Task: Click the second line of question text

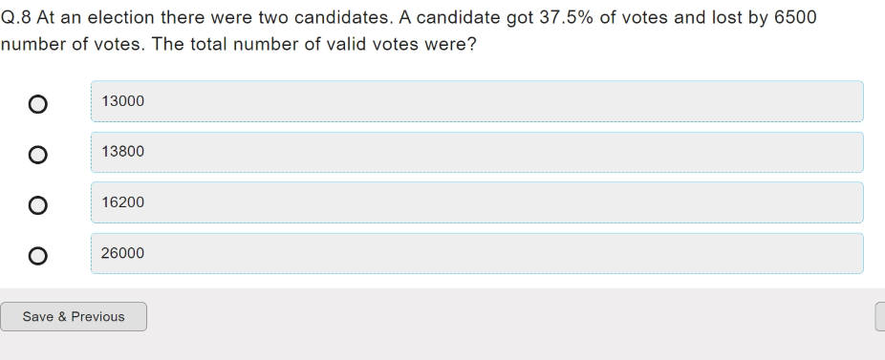Action: tap(239, 44)
